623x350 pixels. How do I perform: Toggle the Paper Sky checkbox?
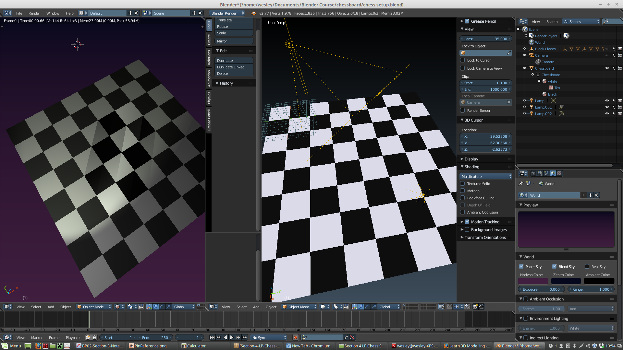(x=521, y=267)
